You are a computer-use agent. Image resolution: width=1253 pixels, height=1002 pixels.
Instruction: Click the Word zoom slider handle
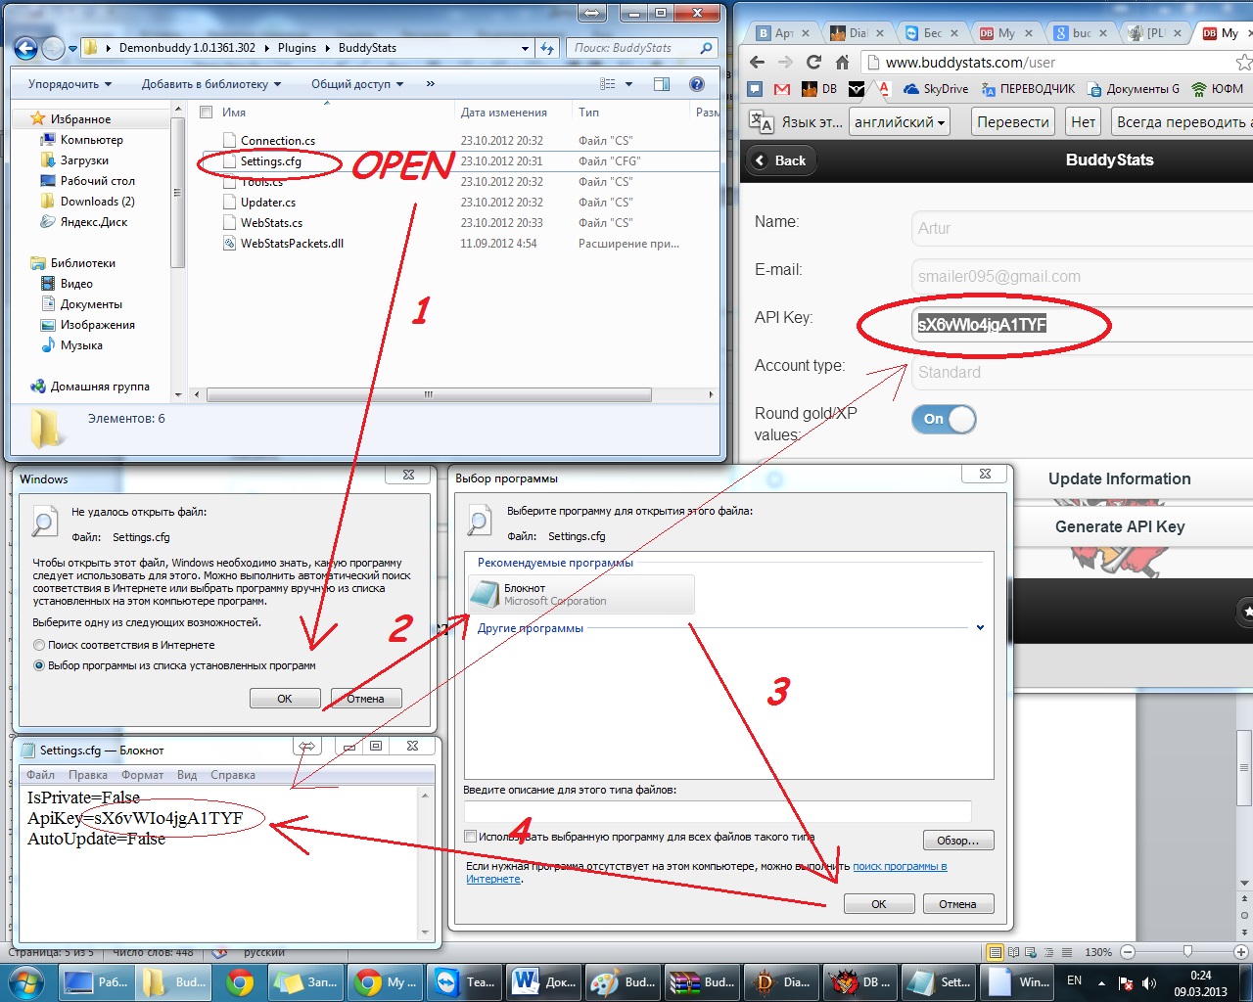pyautogui.click(x=1187, y=951)
